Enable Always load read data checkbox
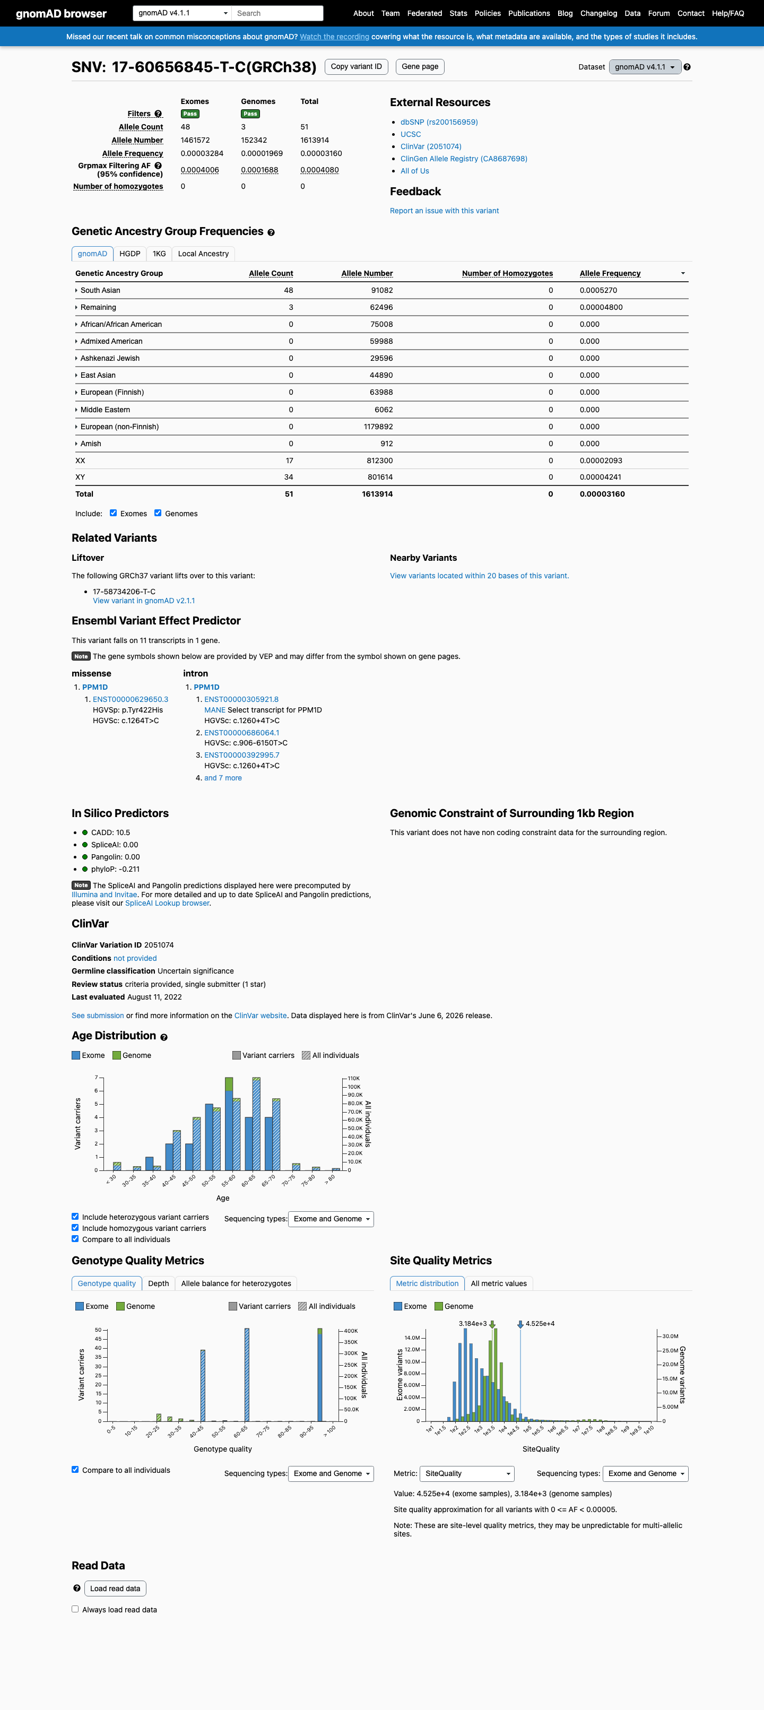The image size is (764, 1710). click(75, 1609)
